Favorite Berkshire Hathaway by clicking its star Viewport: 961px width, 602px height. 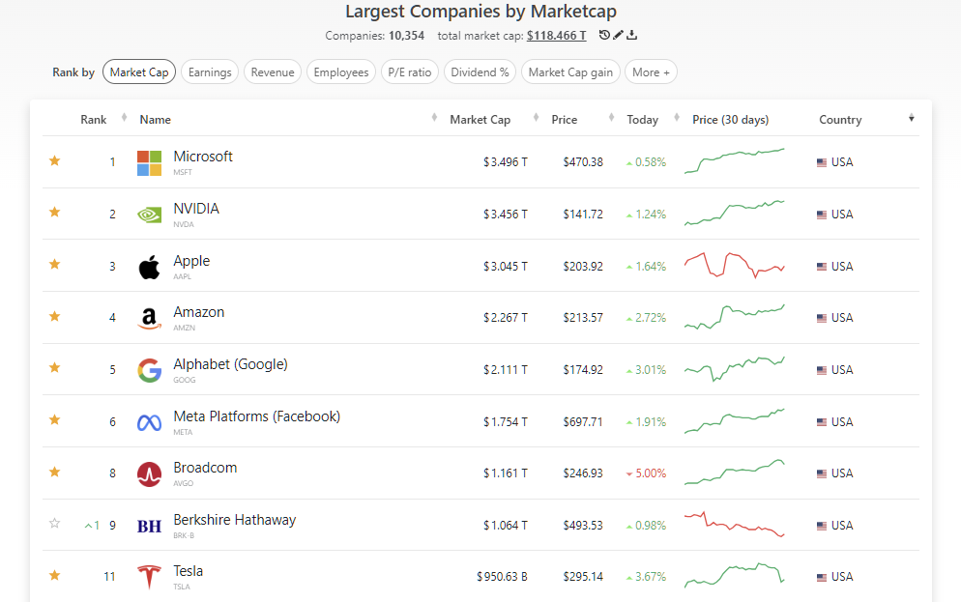point(54,523)
